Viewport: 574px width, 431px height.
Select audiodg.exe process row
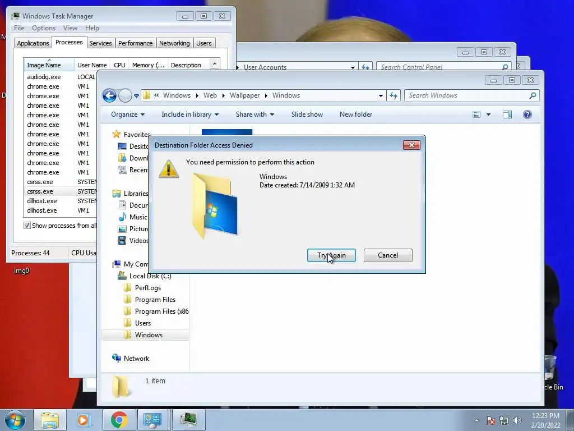[x=60, y=77]
